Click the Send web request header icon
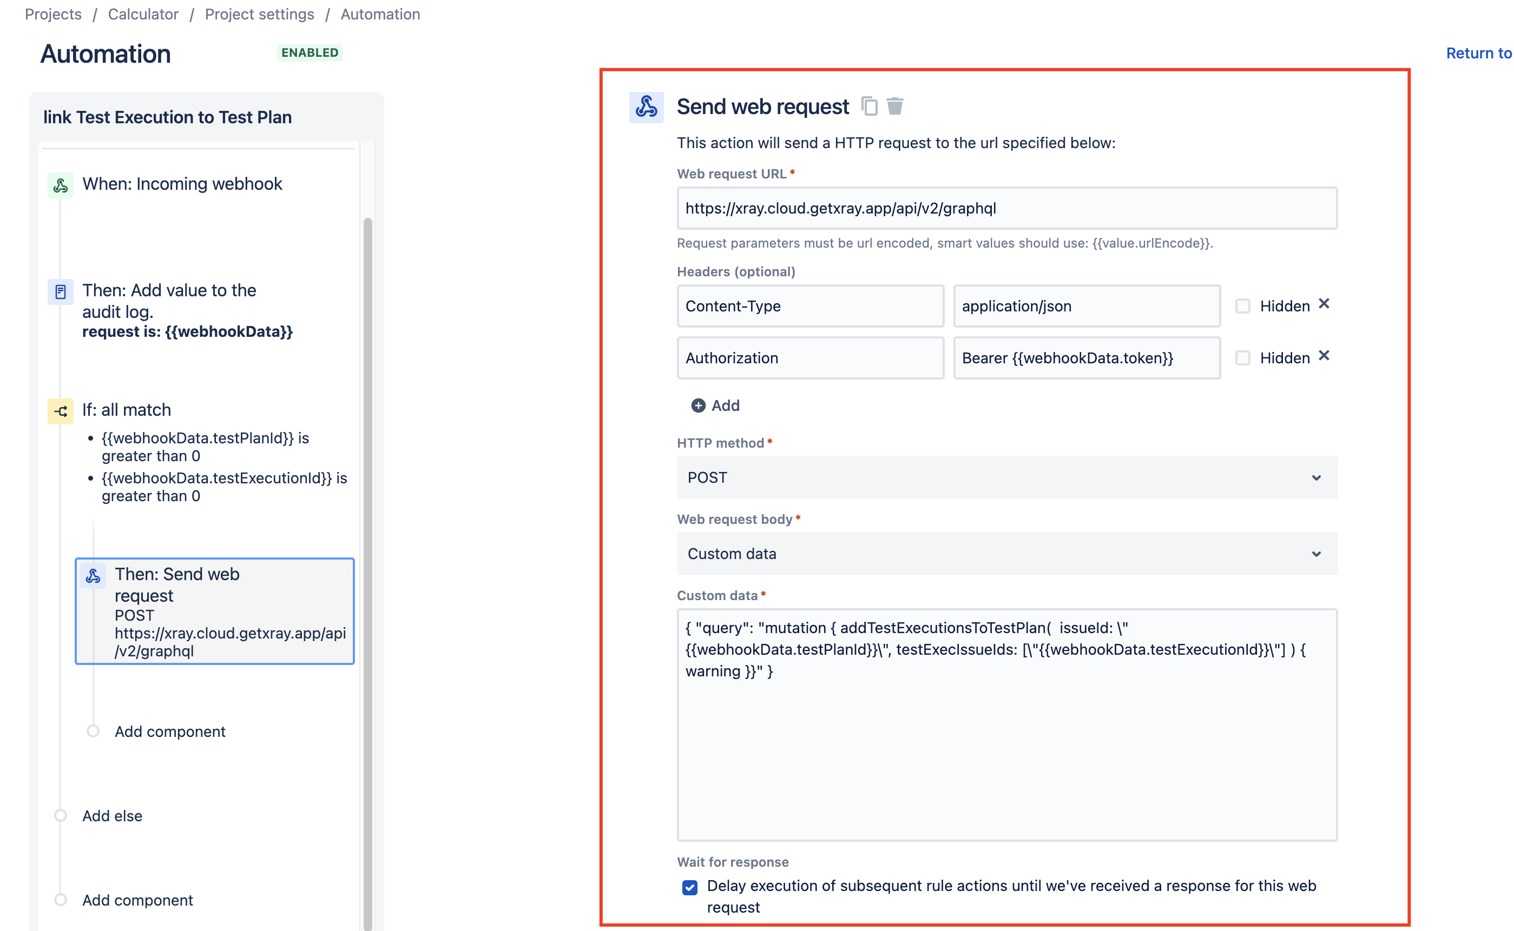This screenshot has height=931, width=1514. tap(646, 107)
